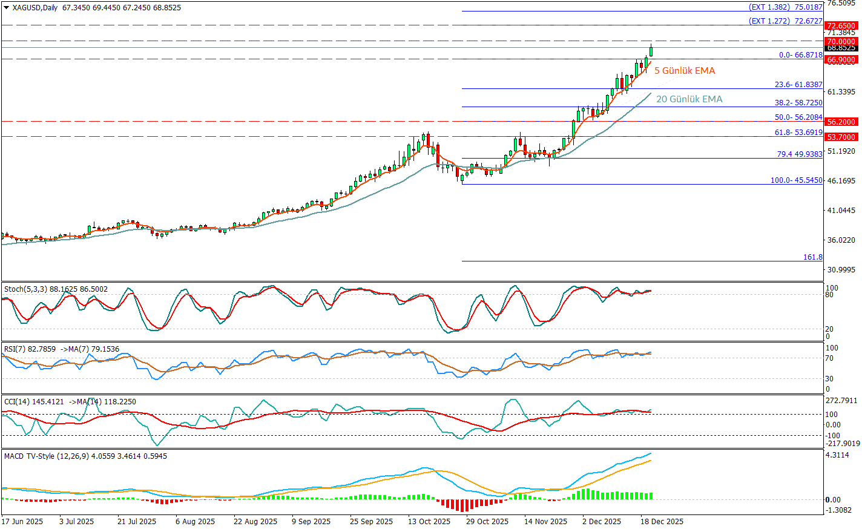Click the 100.0- 45.5450 Fibonacci label
Viewport: 862px width, 529px height.
coord(796,180)
